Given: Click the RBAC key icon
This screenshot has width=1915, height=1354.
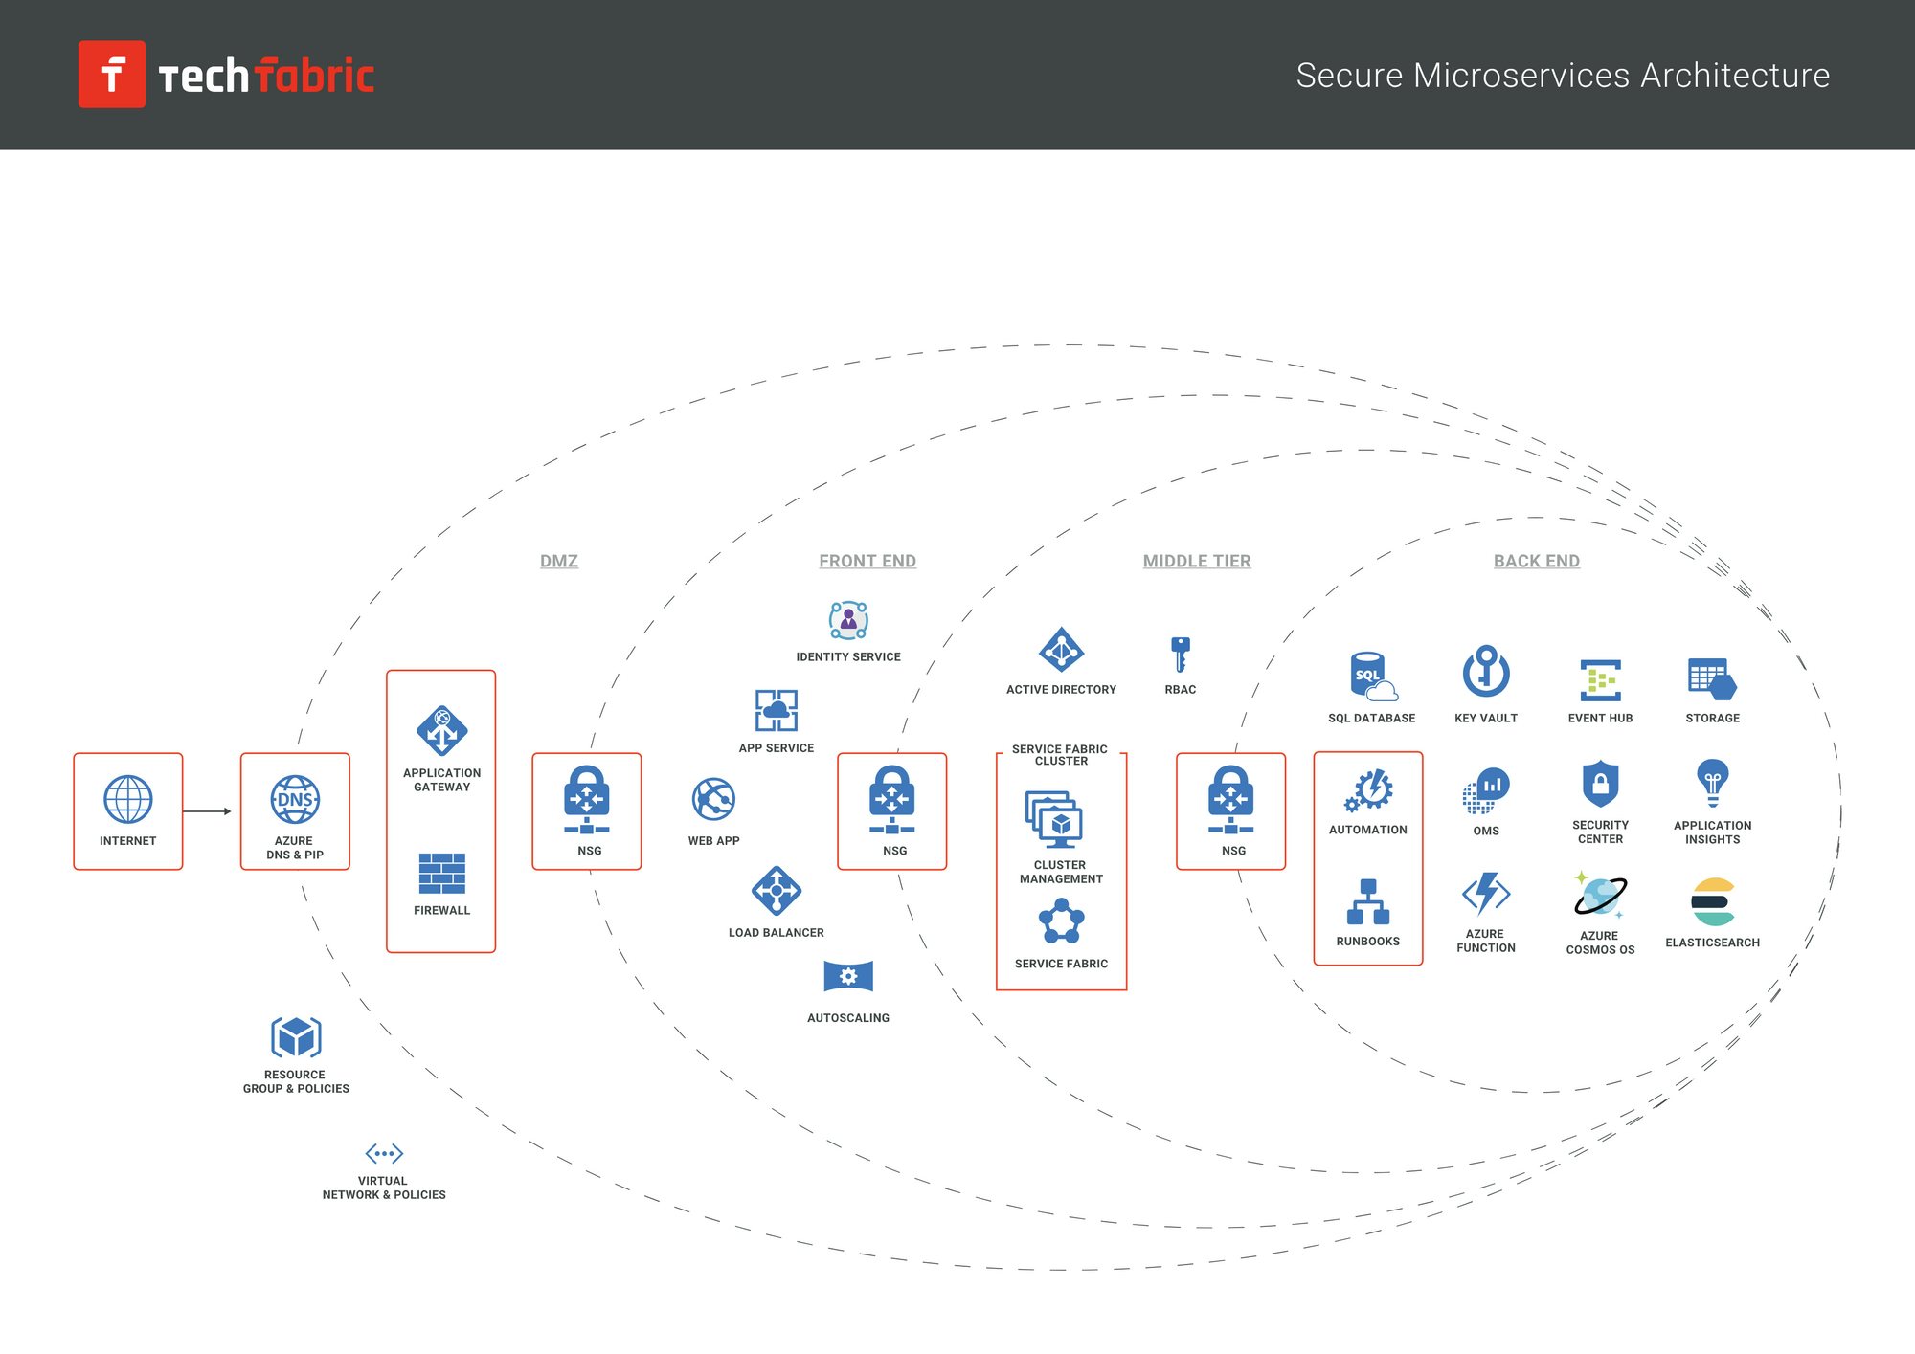Looking at the screenshot, I should [x=1181, y=655].
